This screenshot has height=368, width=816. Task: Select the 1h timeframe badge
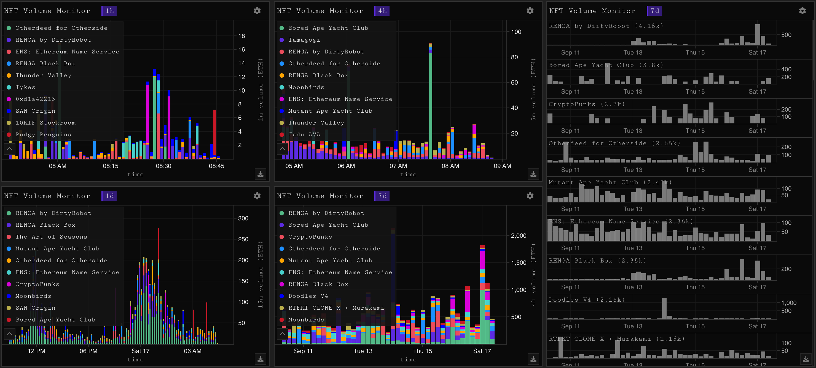[x=109, y=11]
